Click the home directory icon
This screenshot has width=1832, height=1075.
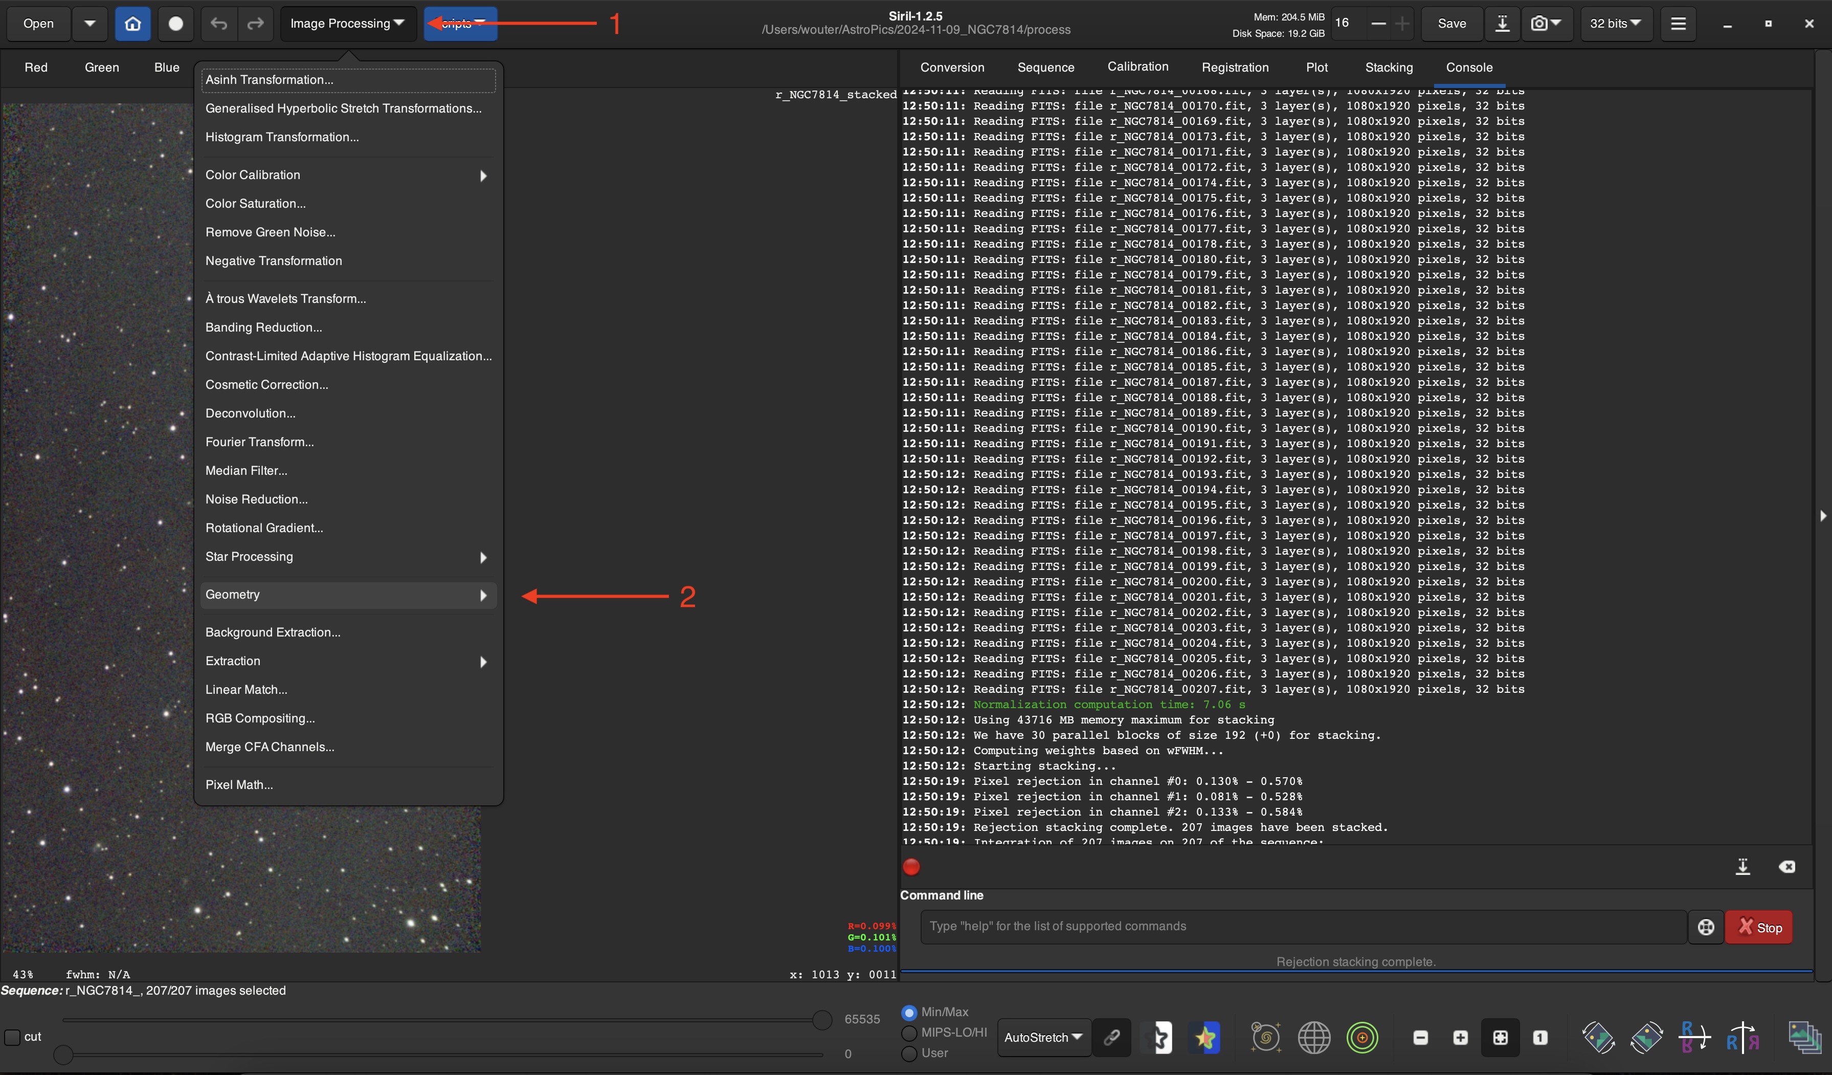(132, 23)
